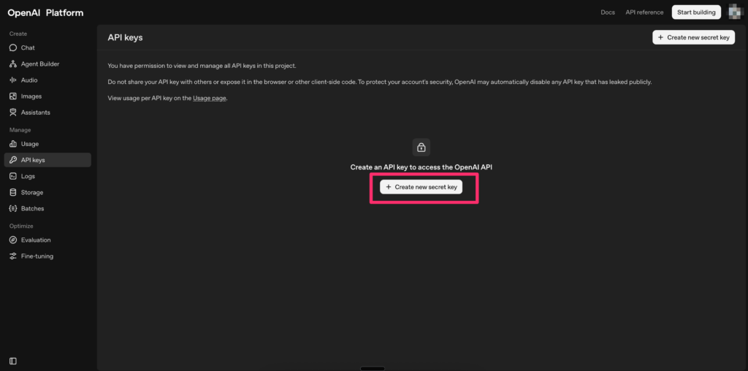Open Usage via the bar chart icon
This screenshot has width=748, height=371.
[13, 145]
